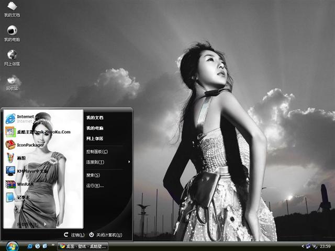The height and width of the screenshot is (251, 335).
Task: Expand 连接到(T) submenu
Action: coord(108,162)
